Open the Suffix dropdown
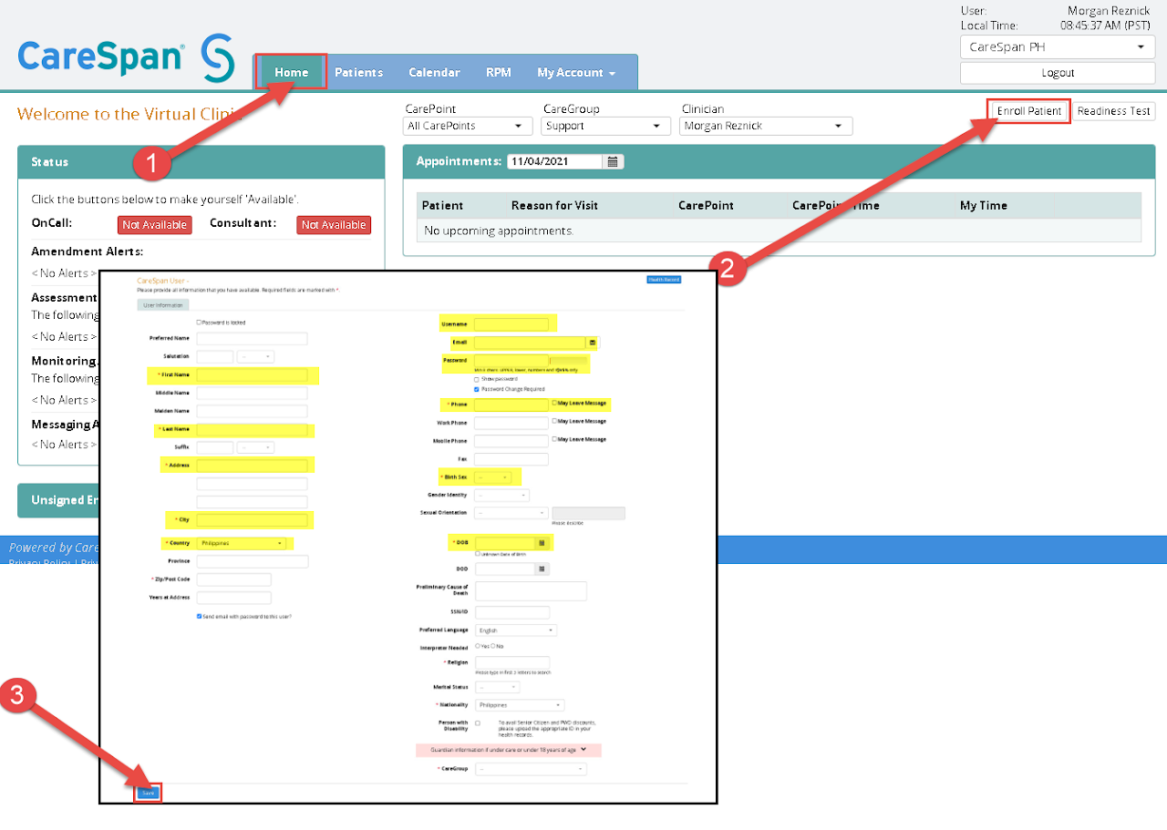 tap(255, 447)
